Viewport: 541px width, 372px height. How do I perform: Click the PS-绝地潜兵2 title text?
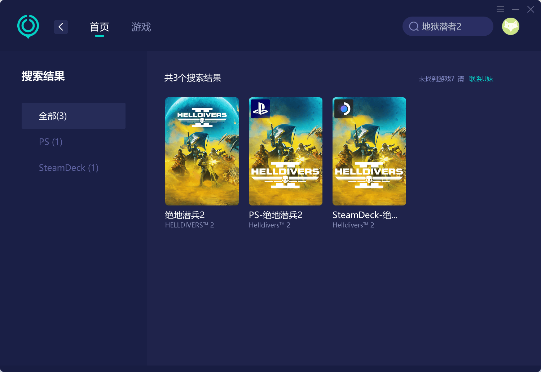click(x=276, y=215)
